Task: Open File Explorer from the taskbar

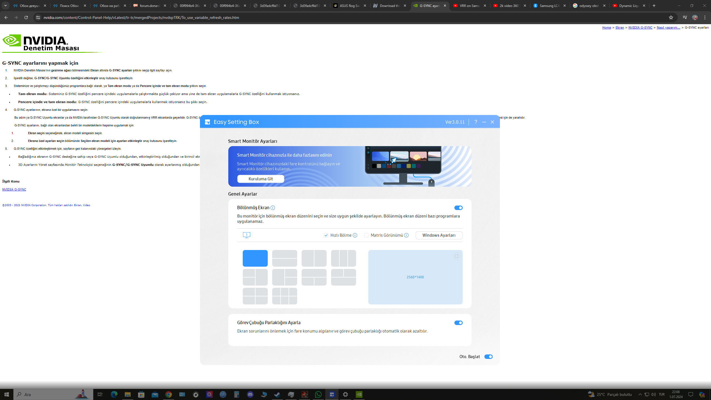Action: [x=127, y=394]
